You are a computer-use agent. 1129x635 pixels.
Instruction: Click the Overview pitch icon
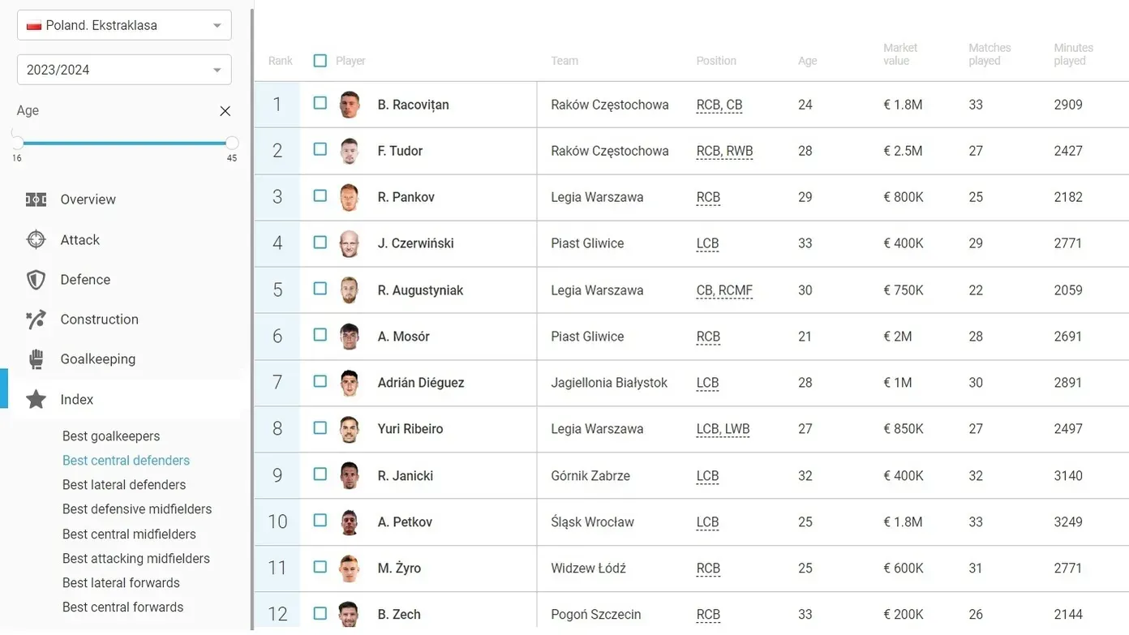[36, 200]
